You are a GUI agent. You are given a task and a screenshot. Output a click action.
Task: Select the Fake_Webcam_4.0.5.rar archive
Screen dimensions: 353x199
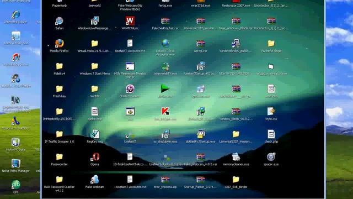click(x=200, y=156)
